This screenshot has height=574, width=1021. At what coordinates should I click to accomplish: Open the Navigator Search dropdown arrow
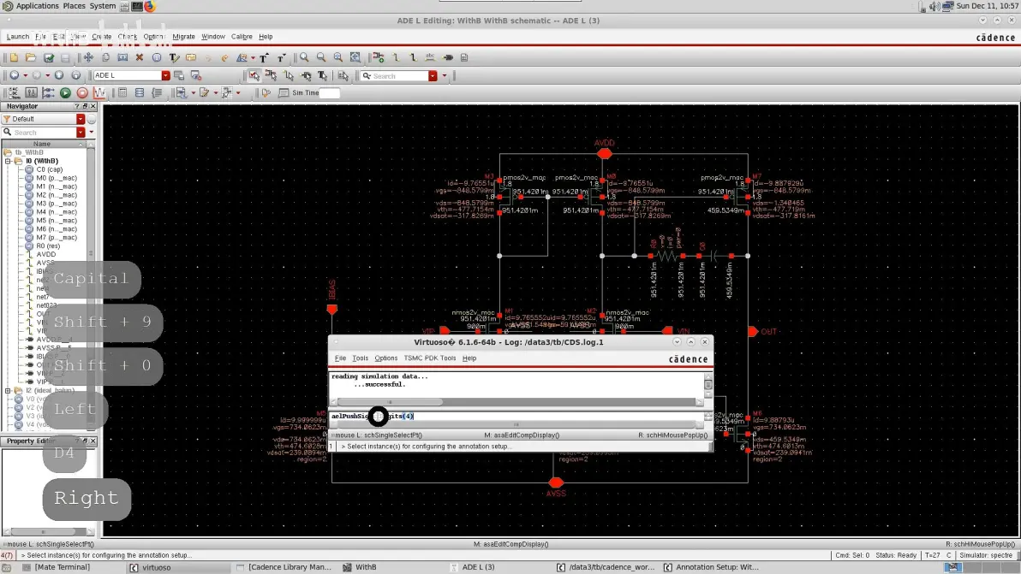pos(81,133)
